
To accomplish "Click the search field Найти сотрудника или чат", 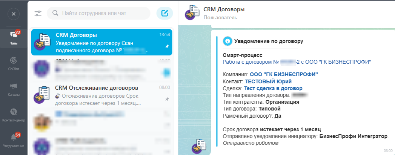I will click(98, 13).
